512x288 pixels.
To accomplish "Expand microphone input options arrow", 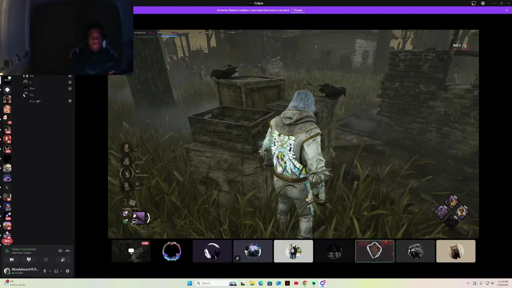I will (50, 271).
